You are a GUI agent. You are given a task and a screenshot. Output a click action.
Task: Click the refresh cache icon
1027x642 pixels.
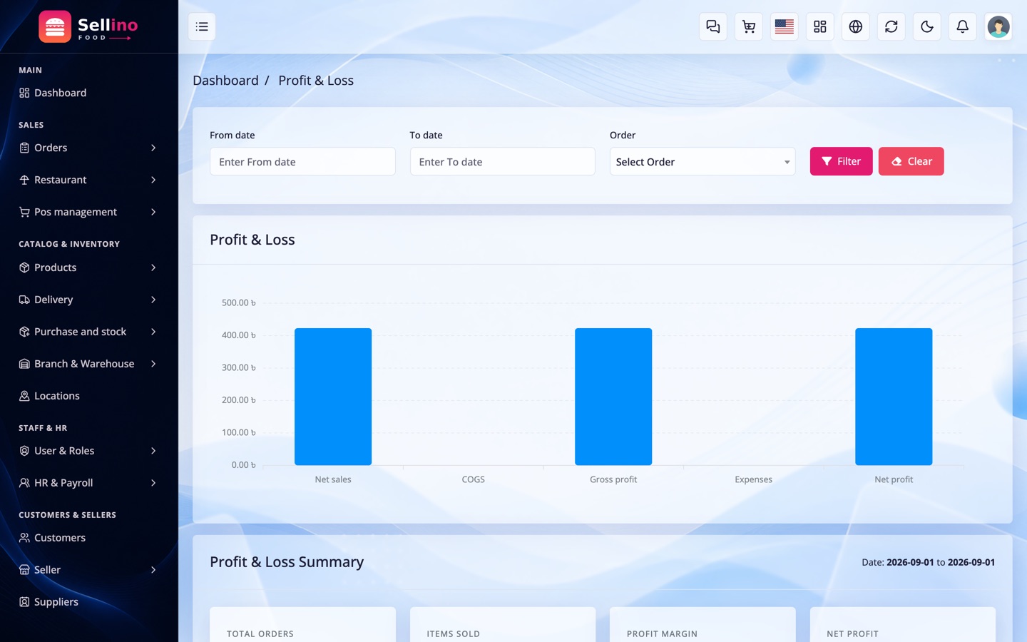click(x=891, y=26)
